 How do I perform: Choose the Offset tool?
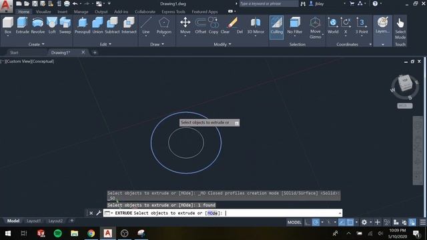pos(200,25)
